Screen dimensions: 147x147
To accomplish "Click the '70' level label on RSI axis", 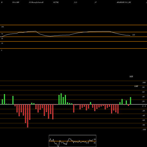I will pos(2,34).
